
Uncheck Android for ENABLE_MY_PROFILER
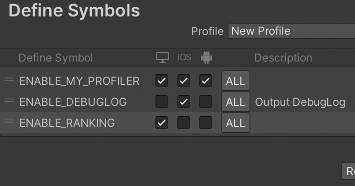click(206, 81)
